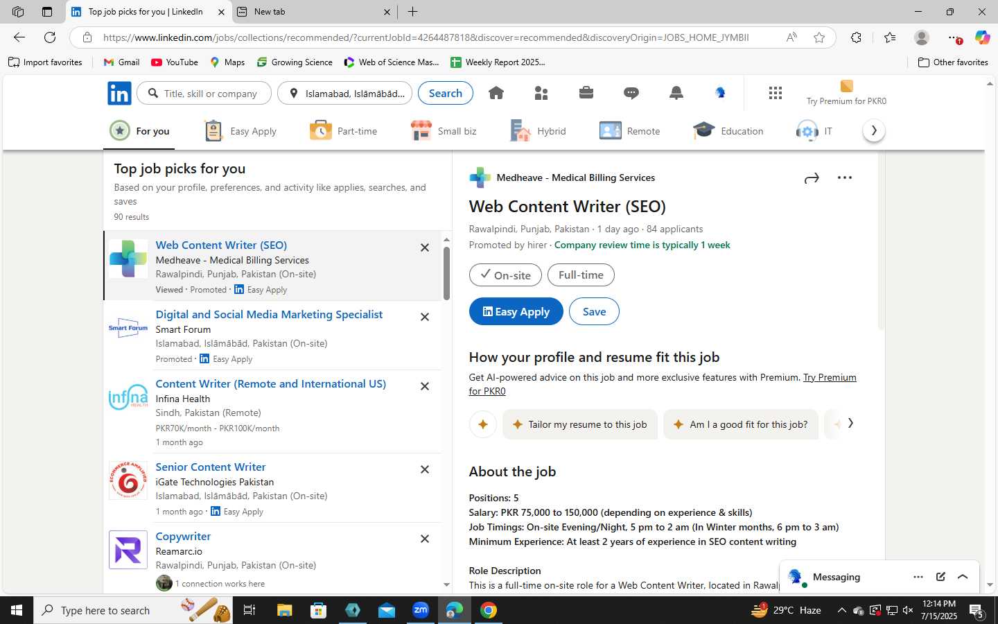The width and height of the screenshot is (998, 624).
Task: Click the browser address bar
Action: [426, 37]
